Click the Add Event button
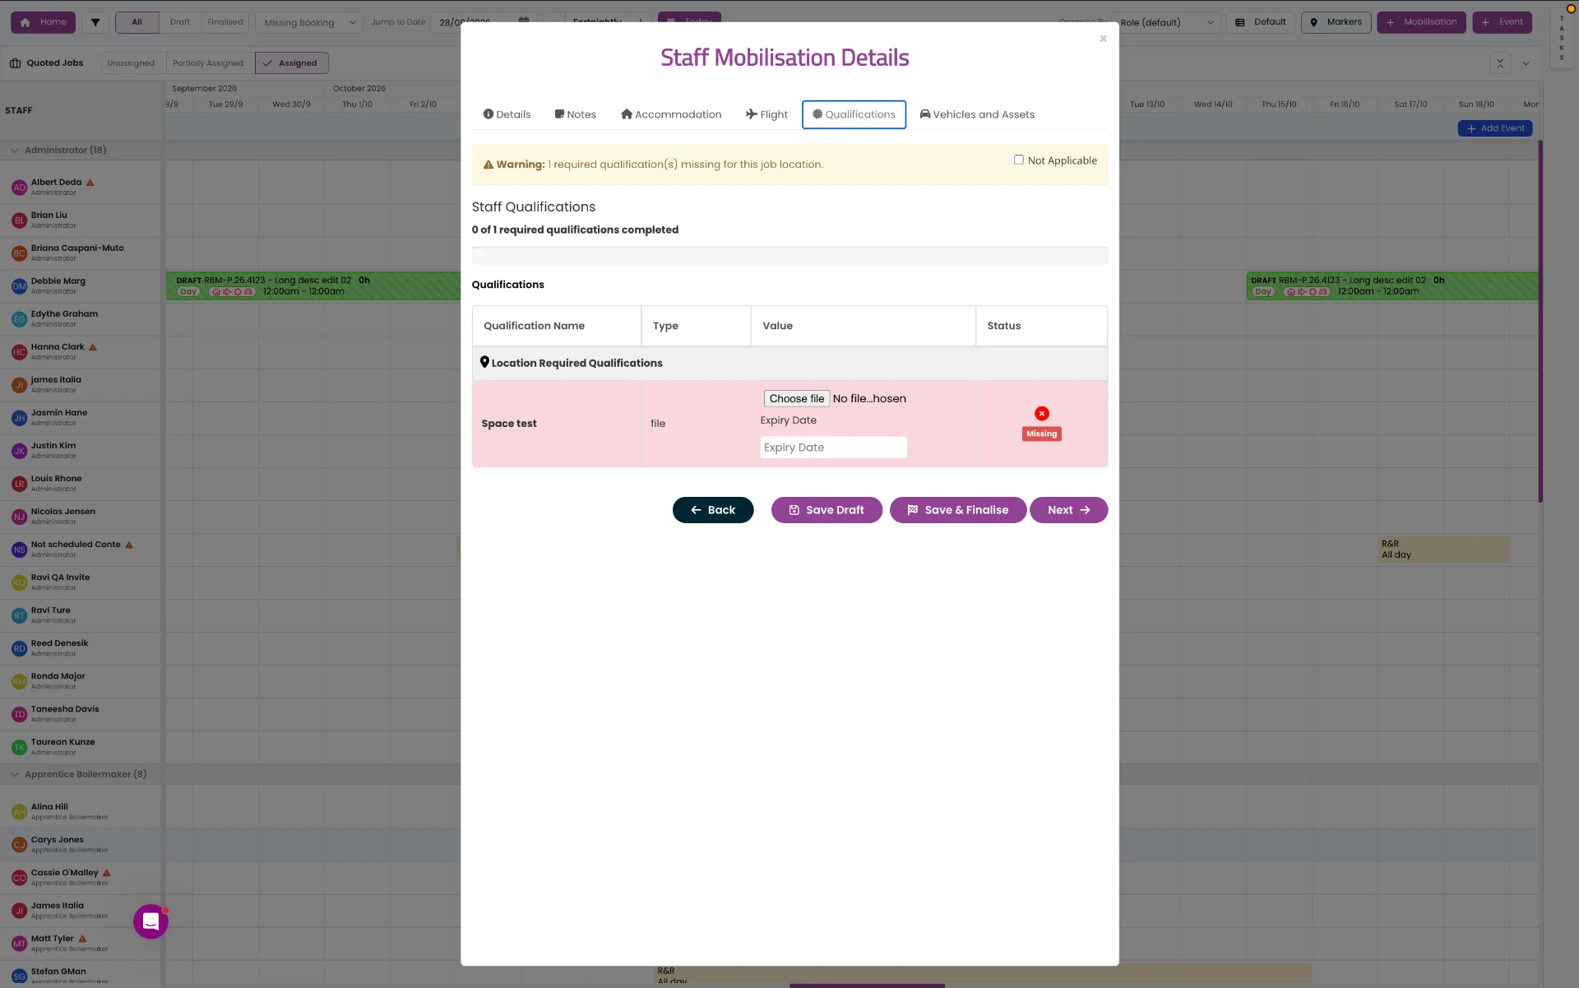 pyautogui.click(x=1494, y=128)
